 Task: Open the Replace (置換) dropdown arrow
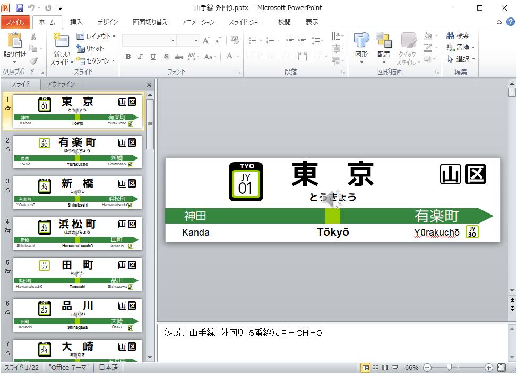pyautogui.click(x=473, y=48)
